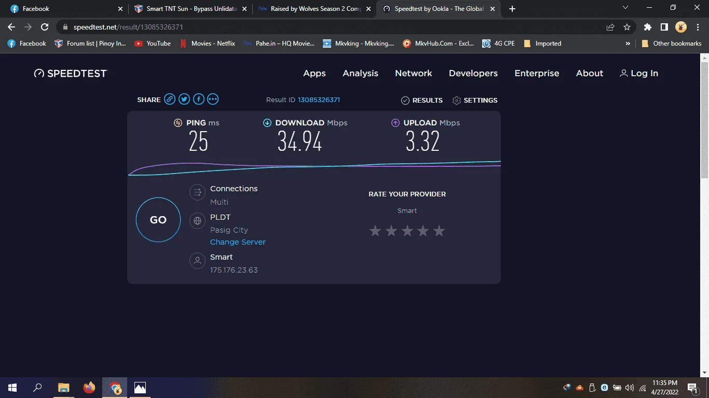Open the Analysis menu item
Image resolution: width=709 pixels, height=398 pixels.
click(x=360, y=74)
